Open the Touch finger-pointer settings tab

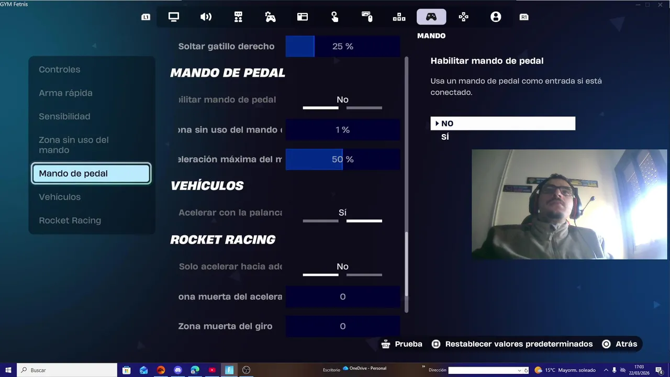tap(334, 17)
